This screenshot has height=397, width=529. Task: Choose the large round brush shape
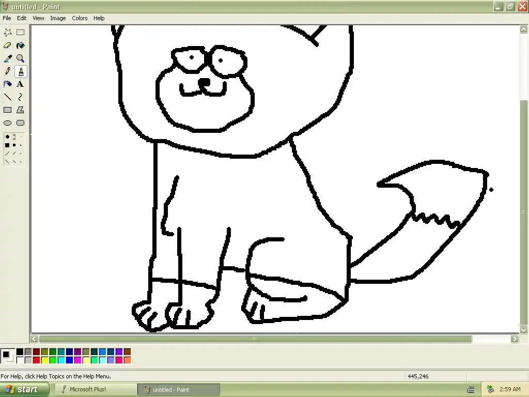(x=7, y=136)
